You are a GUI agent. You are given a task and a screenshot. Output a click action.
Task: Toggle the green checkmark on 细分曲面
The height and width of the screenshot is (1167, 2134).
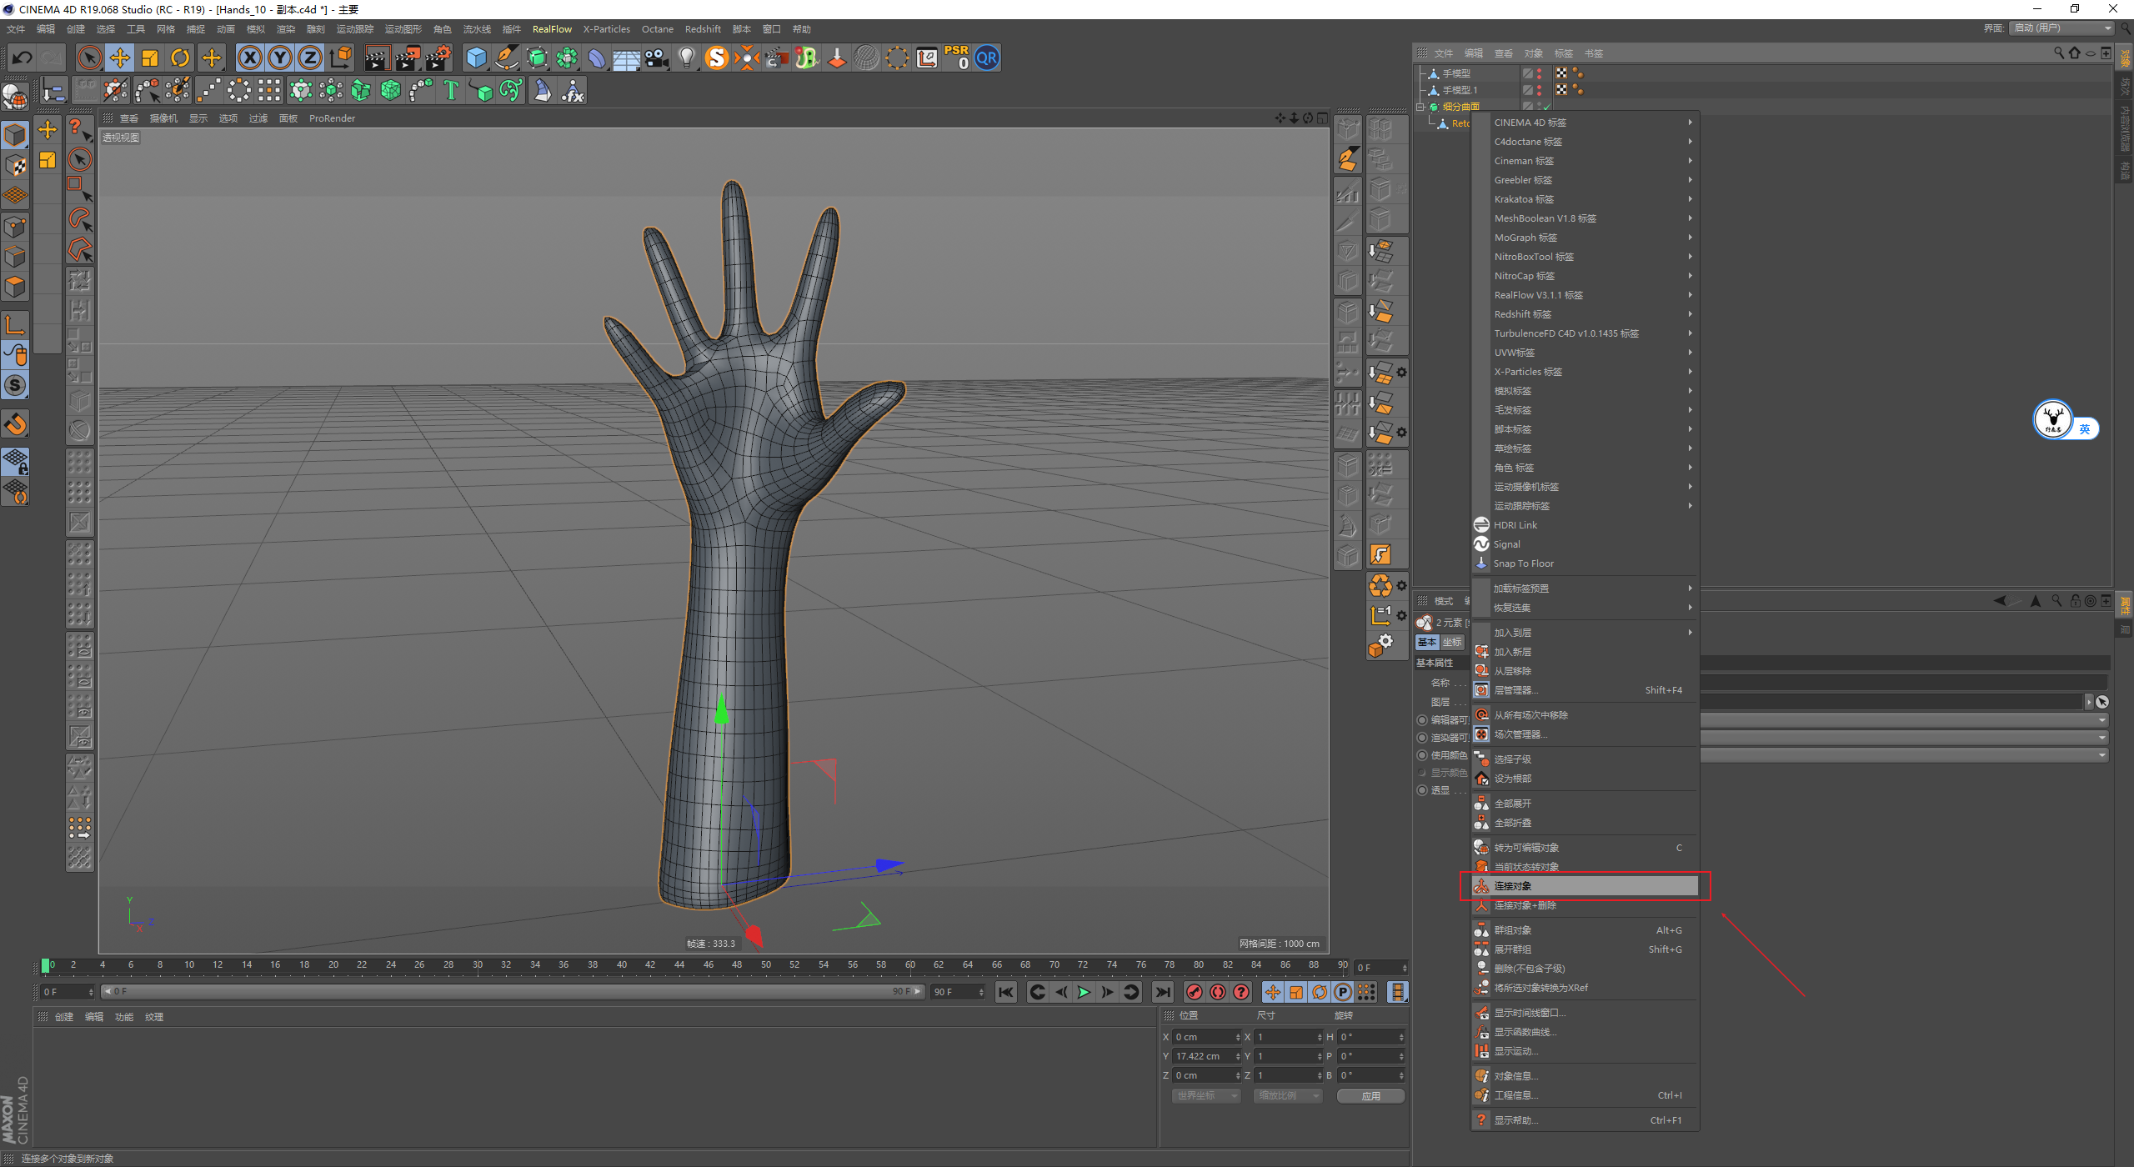pos(1546,107)
